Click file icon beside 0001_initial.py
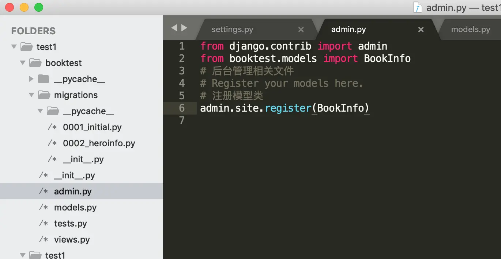 point(52,127)
